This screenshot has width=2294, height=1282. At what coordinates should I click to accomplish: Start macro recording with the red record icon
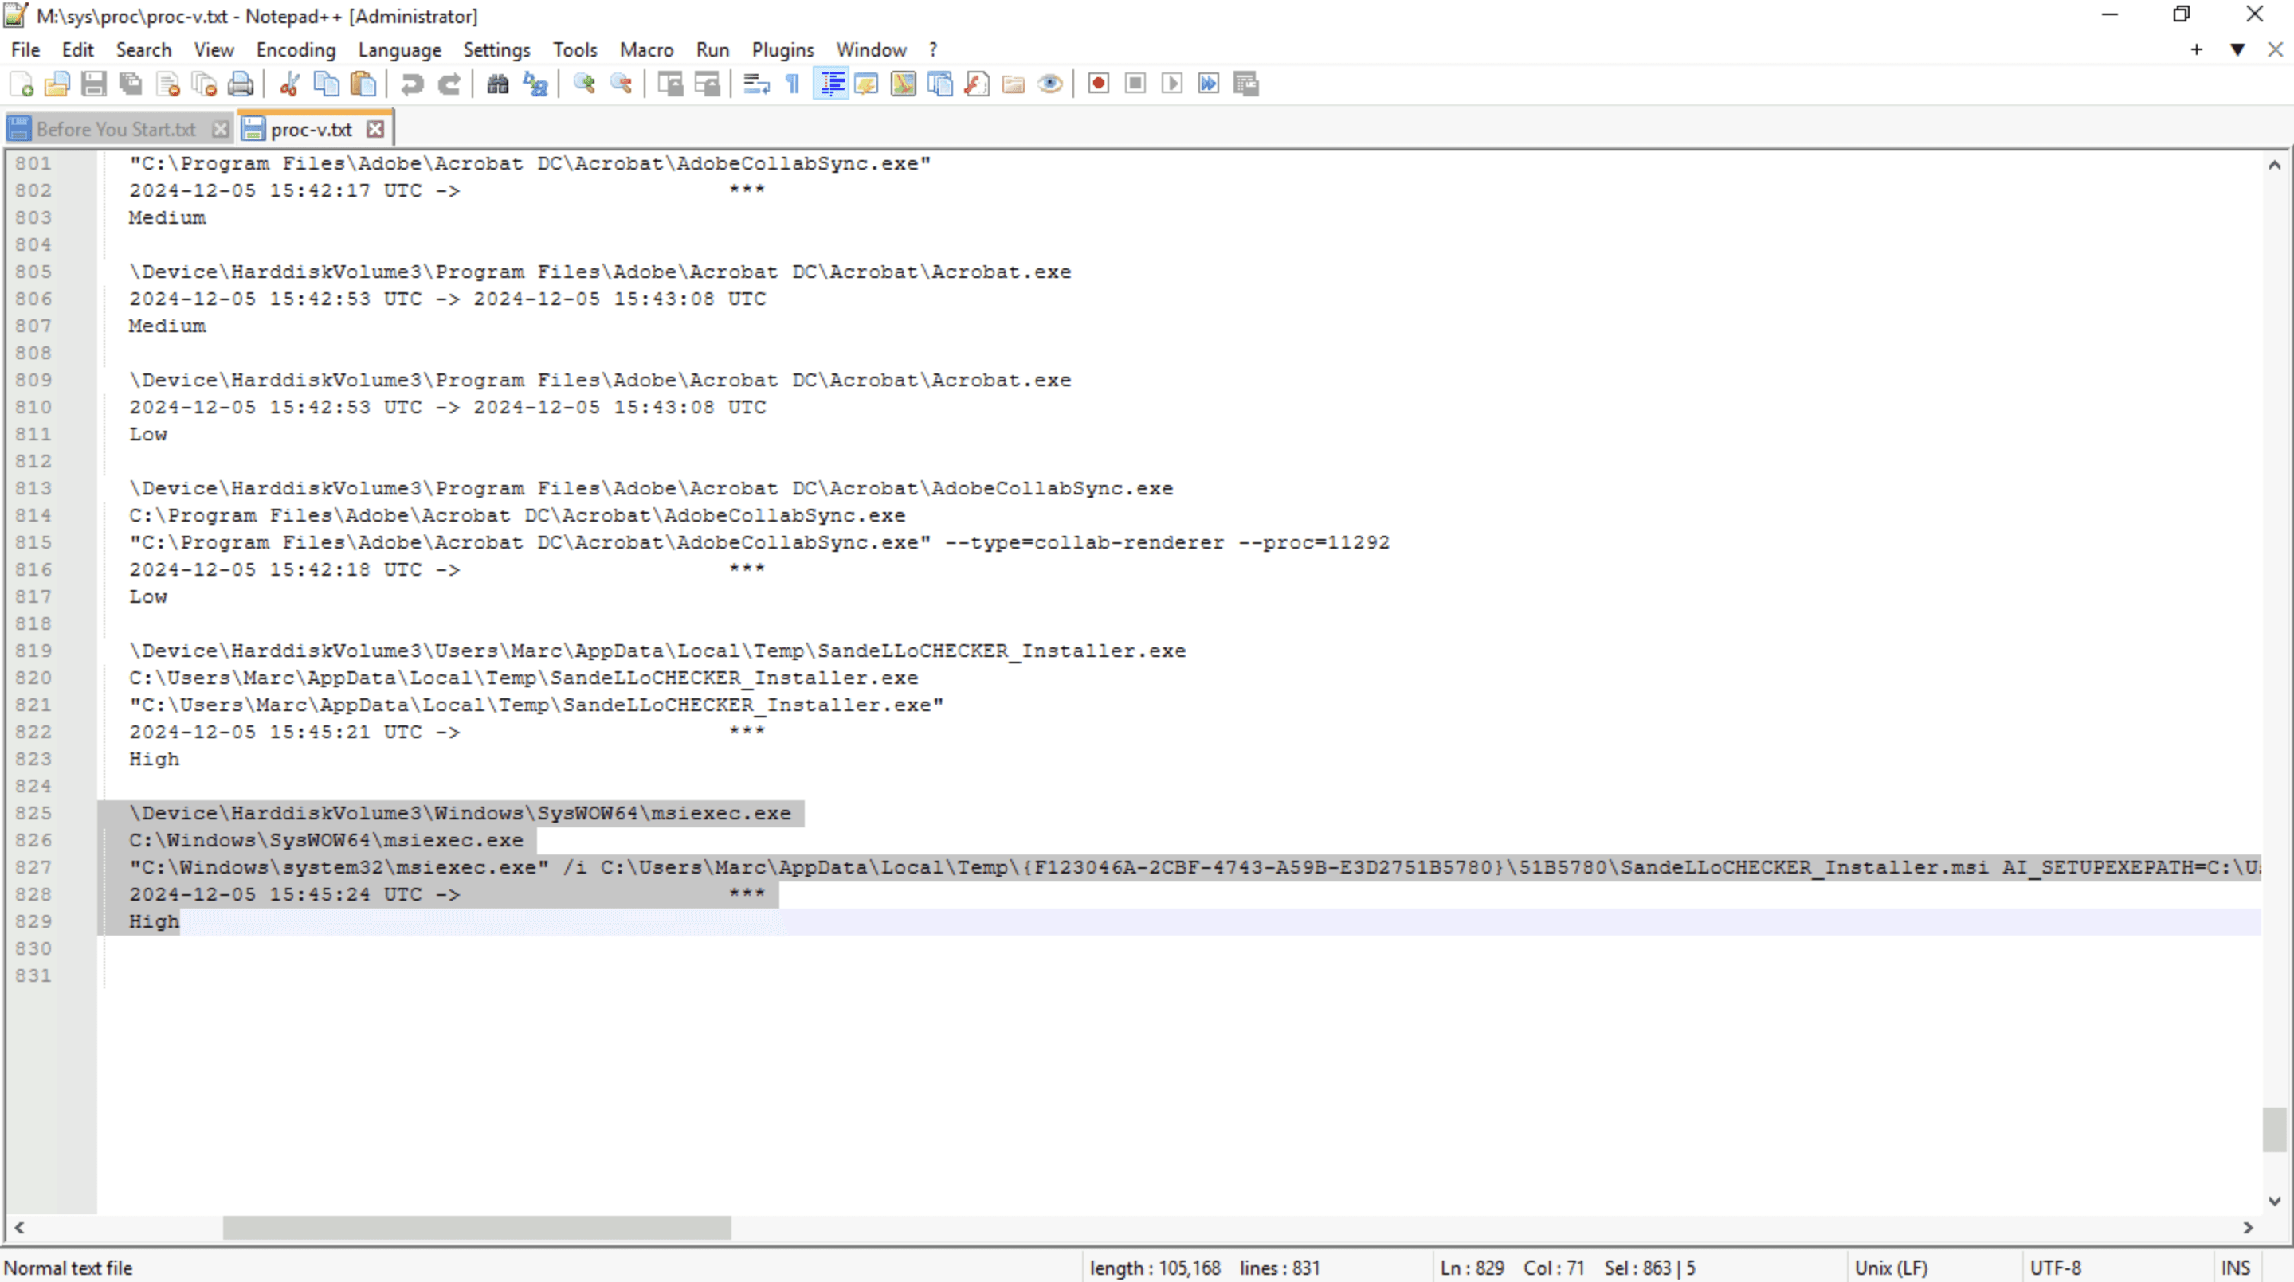(x=1098, y=84)
